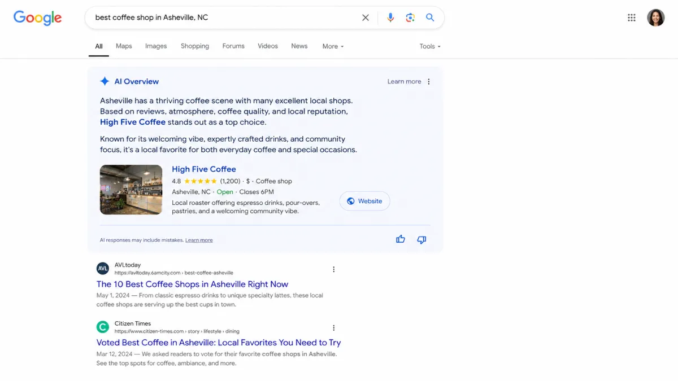
Task: Click the magnifying glass search button
Action: 430,17
